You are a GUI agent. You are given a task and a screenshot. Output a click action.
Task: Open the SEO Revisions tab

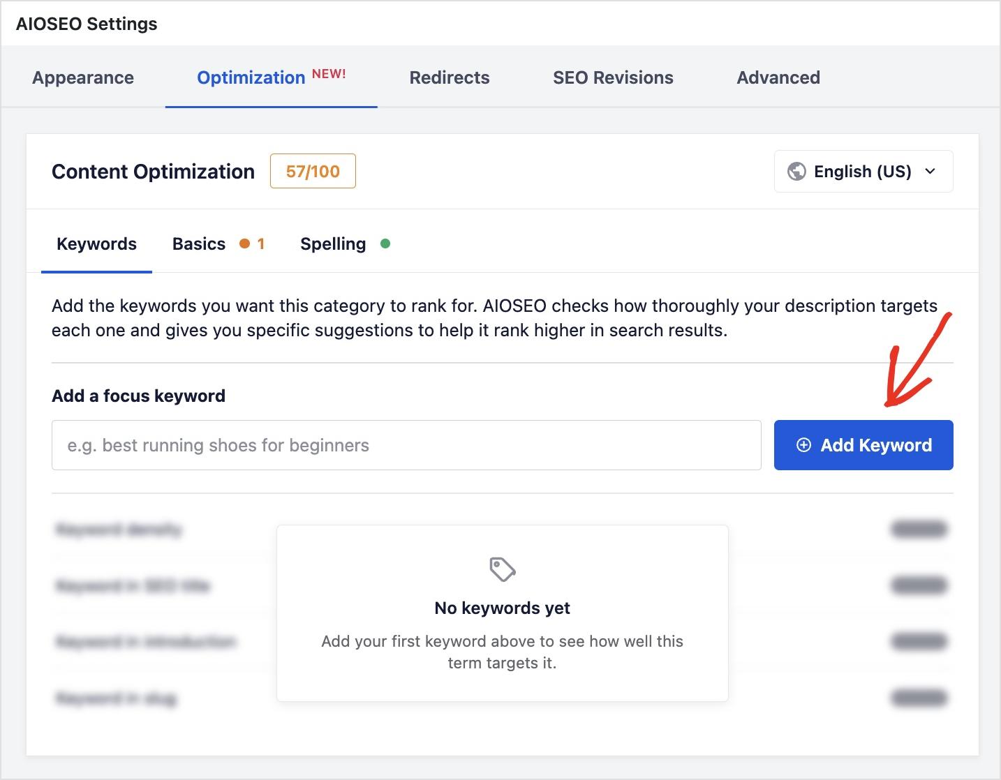613,77
